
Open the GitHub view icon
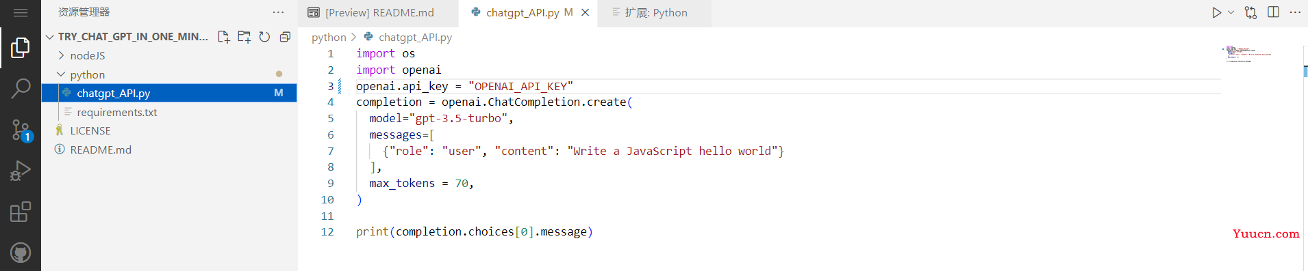pos(21,253)
